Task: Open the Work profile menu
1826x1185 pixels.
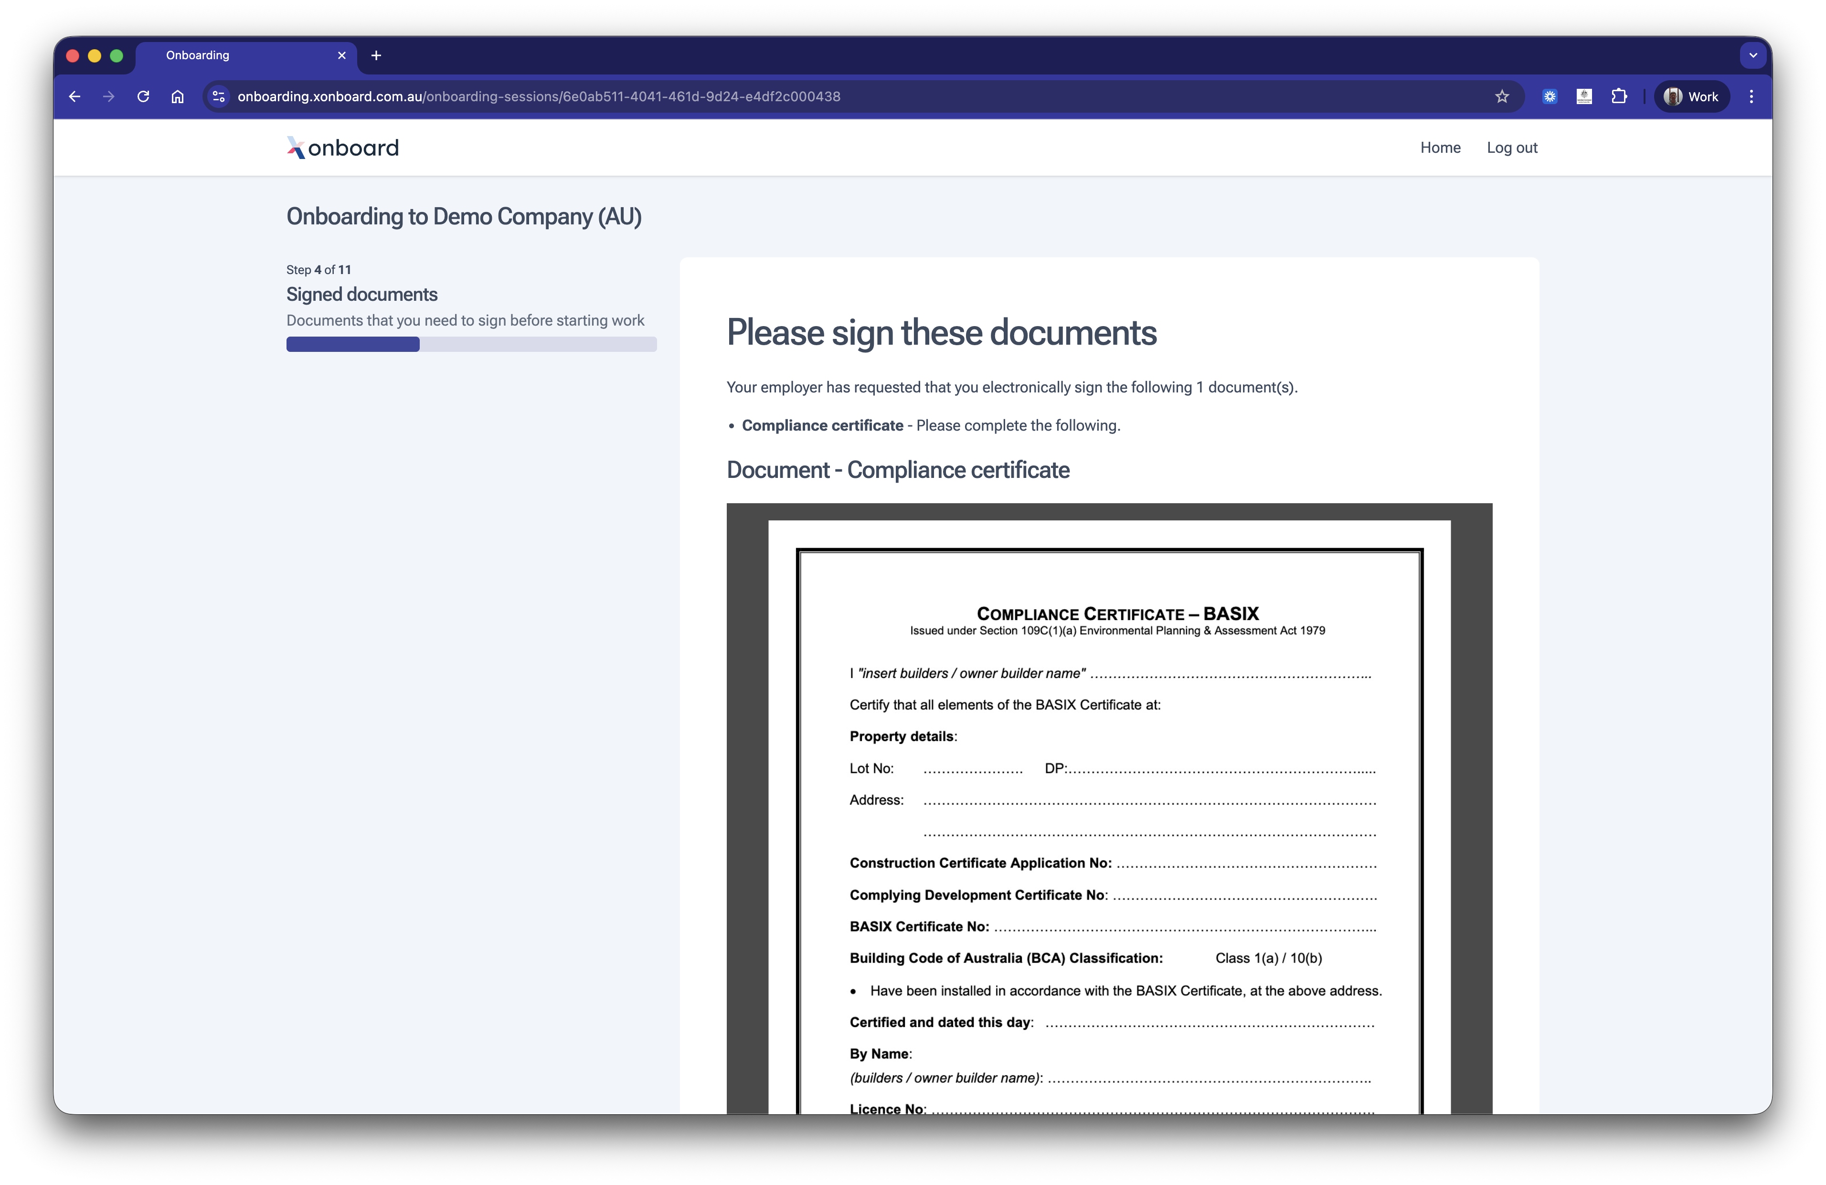Action: (x=1691, y=96)
